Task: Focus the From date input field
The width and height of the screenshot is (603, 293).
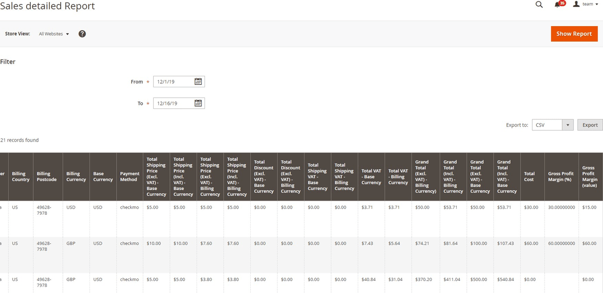Action: (172, 82)
